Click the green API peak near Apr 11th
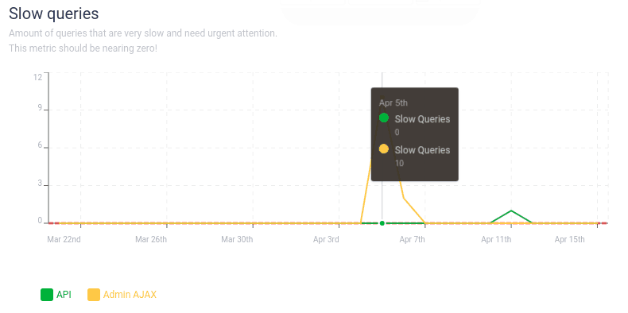Image resolution: width=628 pixels, height=313 pixels. pos(511,211)
